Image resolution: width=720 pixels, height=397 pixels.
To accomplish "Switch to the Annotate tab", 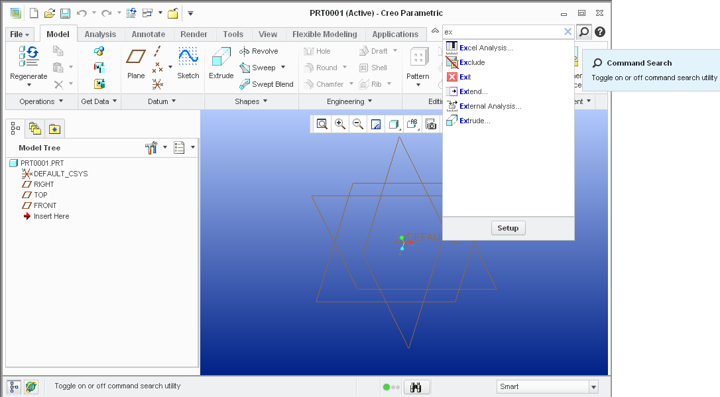I will coord(149,34).
